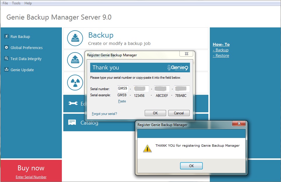Open the Tools menu
281x182 pixels.
point(16,3)
